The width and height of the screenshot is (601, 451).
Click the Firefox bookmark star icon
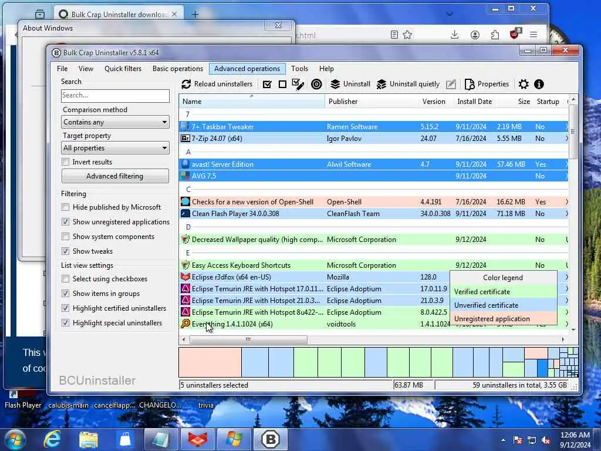coord(407,35)
